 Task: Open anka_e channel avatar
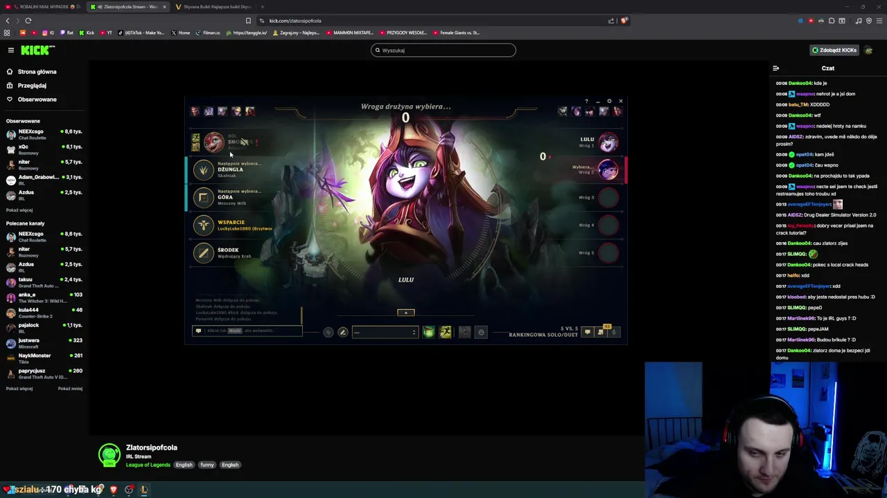pos(11,297)
